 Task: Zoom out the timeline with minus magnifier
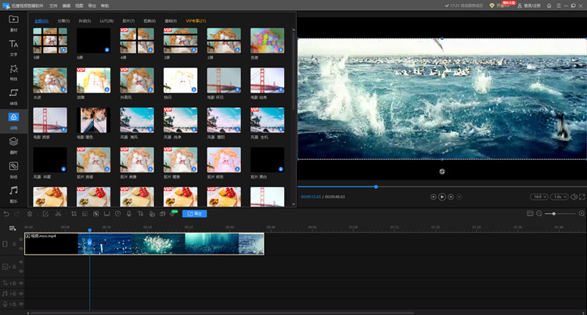(x=539, y=213)
